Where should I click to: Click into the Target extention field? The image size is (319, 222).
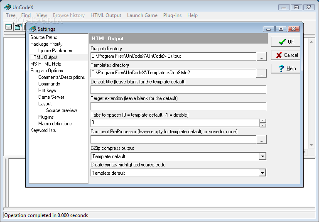(x=178, y=106)
